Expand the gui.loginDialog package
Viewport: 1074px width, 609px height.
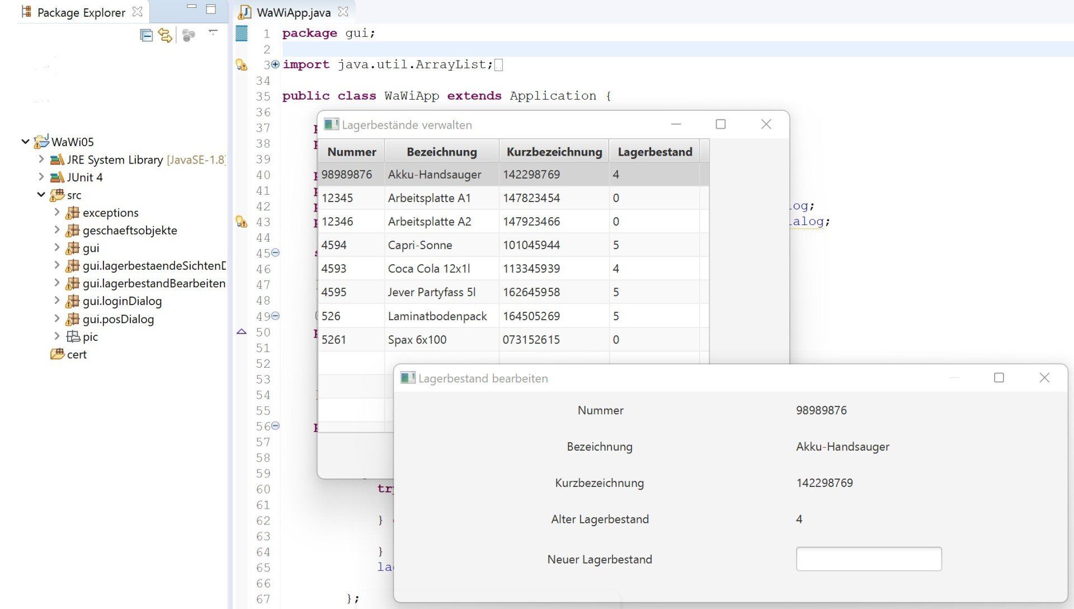(56, 301)
